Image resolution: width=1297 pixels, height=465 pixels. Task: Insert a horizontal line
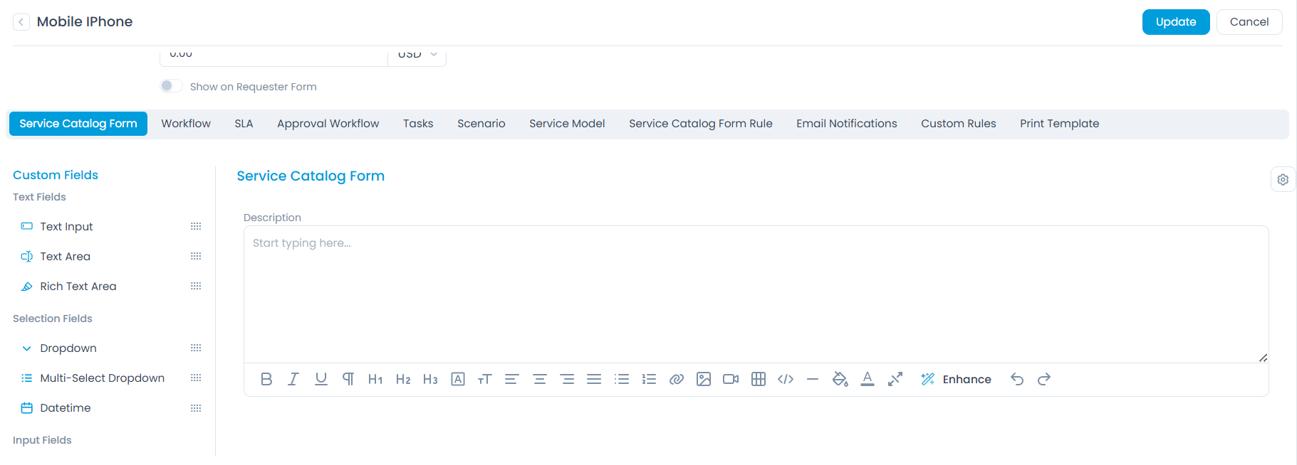pos(813,380)
